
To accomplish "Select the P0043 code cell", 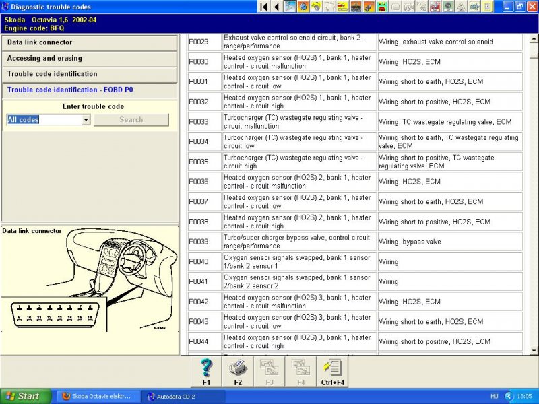I will click(x=204, y=322).
